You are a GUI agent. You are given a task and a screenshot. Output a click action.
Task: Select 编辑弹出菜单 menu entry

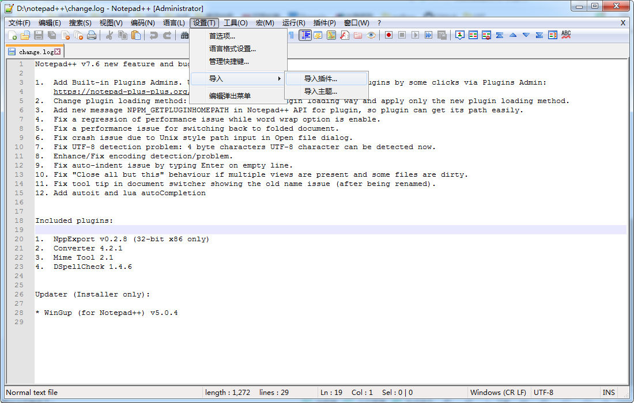pos(239,96)
